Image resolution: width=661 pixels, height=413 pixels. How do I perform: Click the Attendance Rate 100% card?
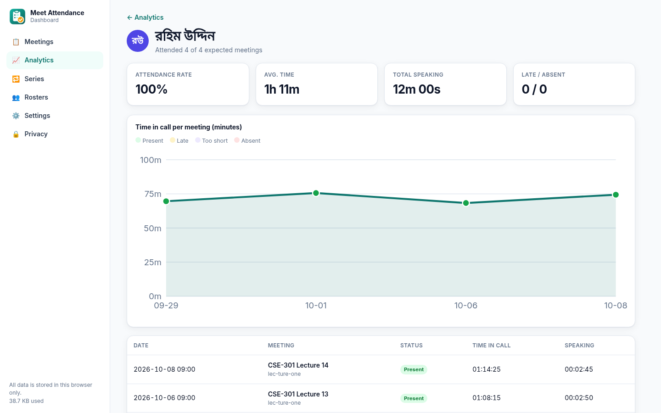tap(188, 84)
